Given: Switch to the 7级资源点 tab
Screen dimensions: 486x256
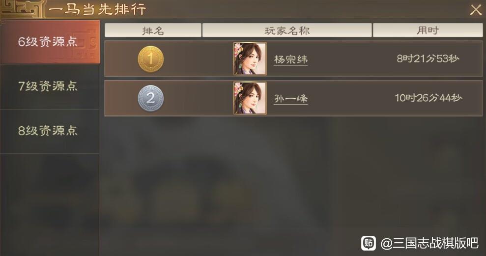Looking at the screenshot, I should coord(50,86).
